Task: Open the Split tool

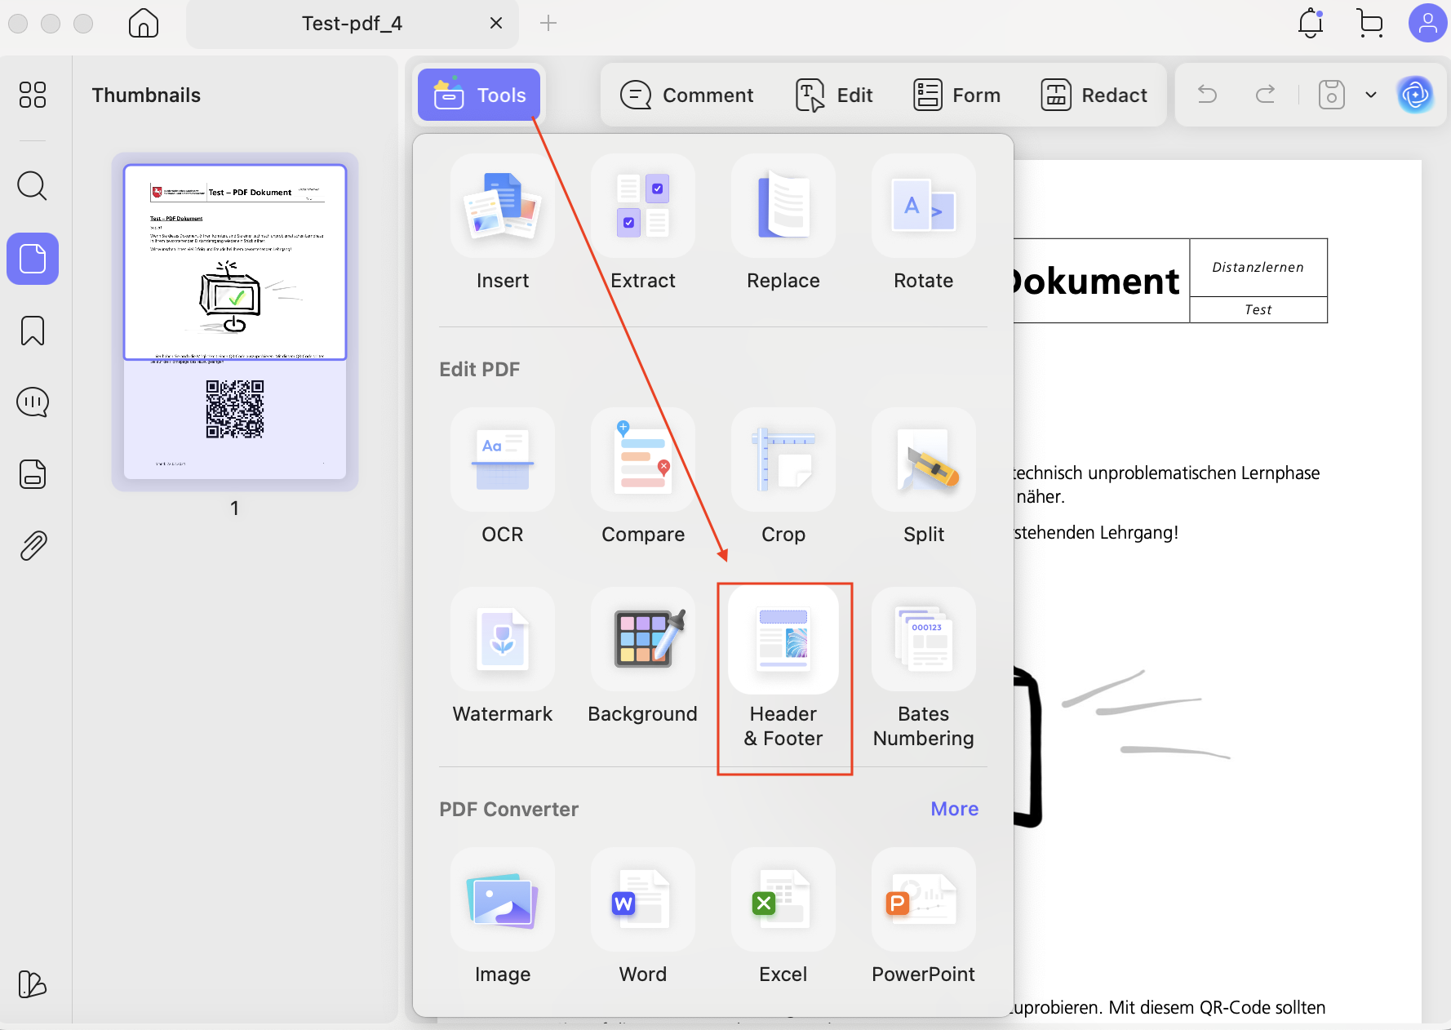Action: point(923,480)
